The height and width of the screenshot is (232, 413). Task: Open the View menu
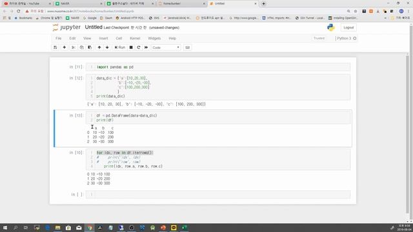click(x=87, y=39)
